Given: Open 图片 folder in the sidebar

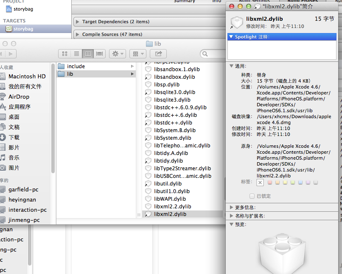Looking at the screenshot, I should [x=14, y=168].
